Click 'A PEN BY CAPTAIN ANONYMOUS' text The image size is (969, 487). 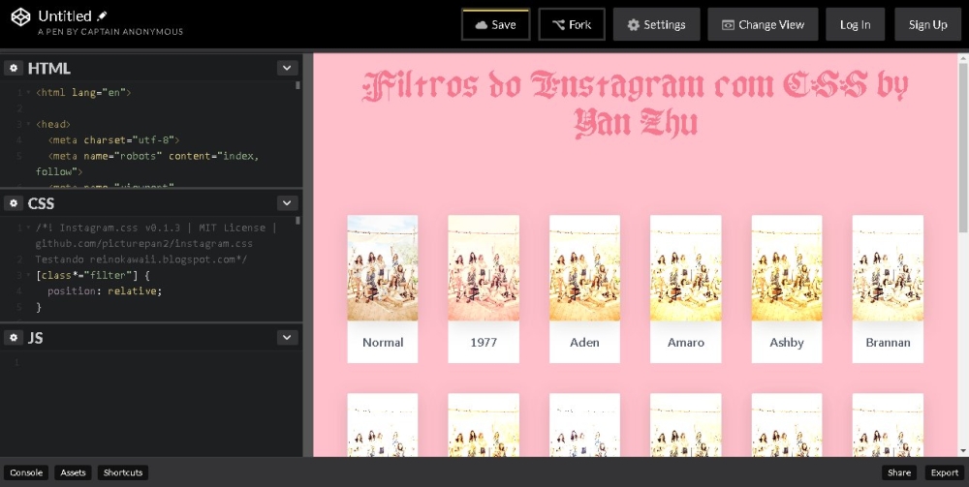click(110, 32)
